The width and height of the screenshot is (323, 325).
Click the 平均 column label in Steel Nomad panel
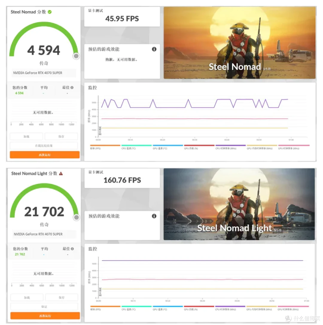(44, 87)
